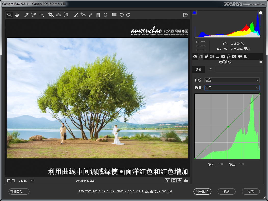Choose the Crop tool

[51, 15]
